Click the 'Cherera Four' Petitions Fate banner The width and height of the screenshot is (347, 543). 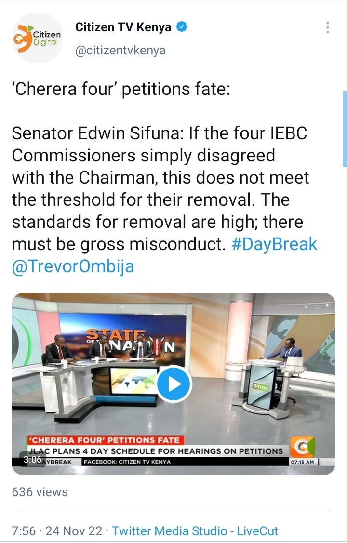click(x=105, y=440)
